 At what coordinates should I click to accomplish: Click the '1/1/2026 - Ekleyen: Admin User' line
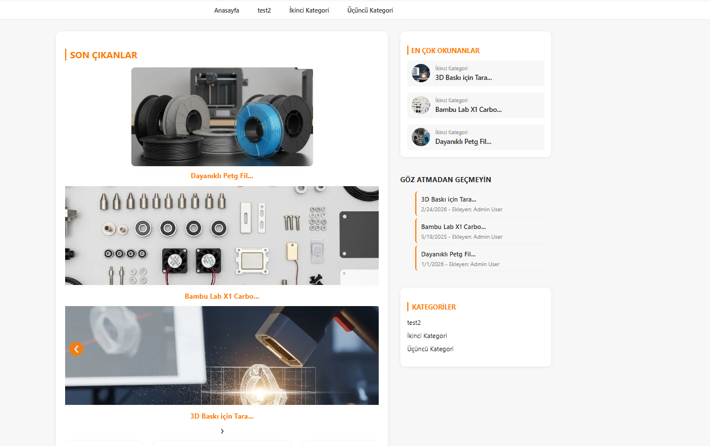tap(460, 264)
